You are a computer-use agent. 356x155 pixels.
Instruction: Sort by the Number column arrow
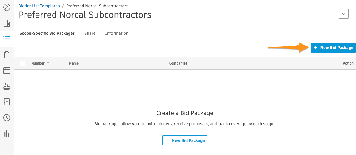48,63
